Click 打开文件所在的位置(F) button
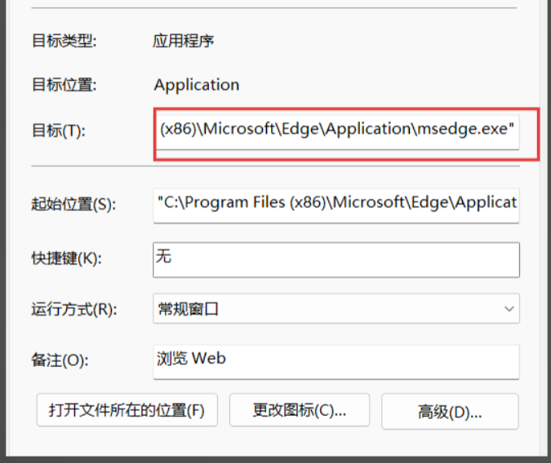This screenshot has height=463, width=551. tap(127, 410)
